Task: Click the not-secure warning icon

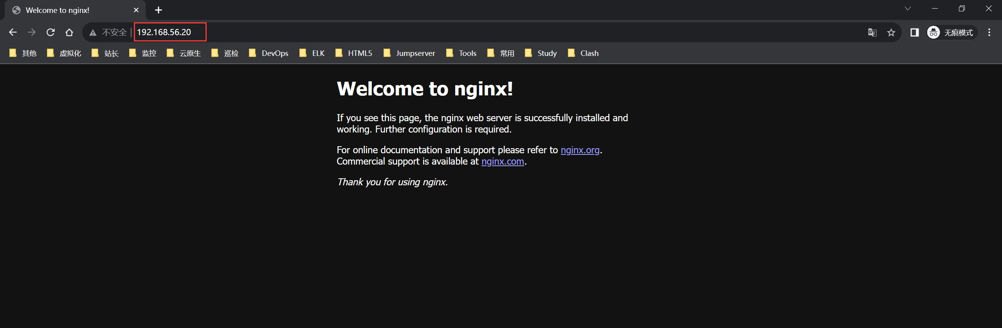Action: 93,32
